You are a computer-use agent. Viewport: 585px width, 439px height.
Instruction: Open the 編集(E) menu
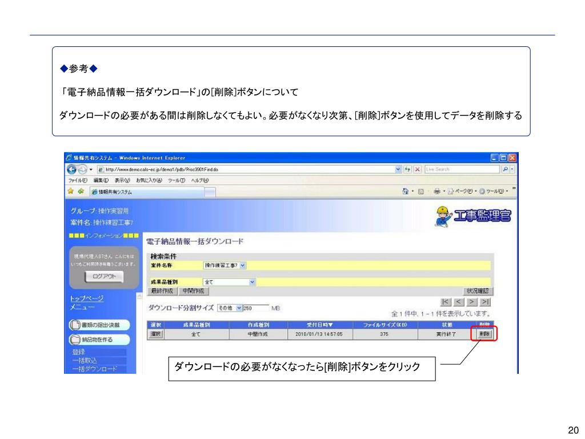pyautogui.click(x=101, y=180)
